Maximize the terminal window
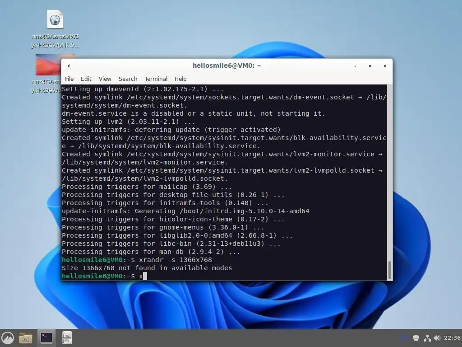 point(370,66)
